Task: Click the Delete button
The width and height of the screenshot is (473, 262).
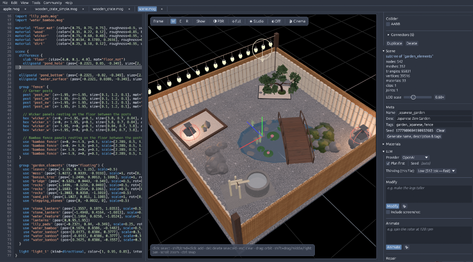Action: pyautogui.click(x=411, y=43)
